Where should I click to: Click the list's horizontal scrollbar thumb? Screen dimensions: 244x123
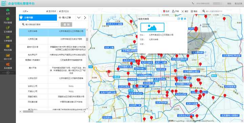[x=28, y=112]
